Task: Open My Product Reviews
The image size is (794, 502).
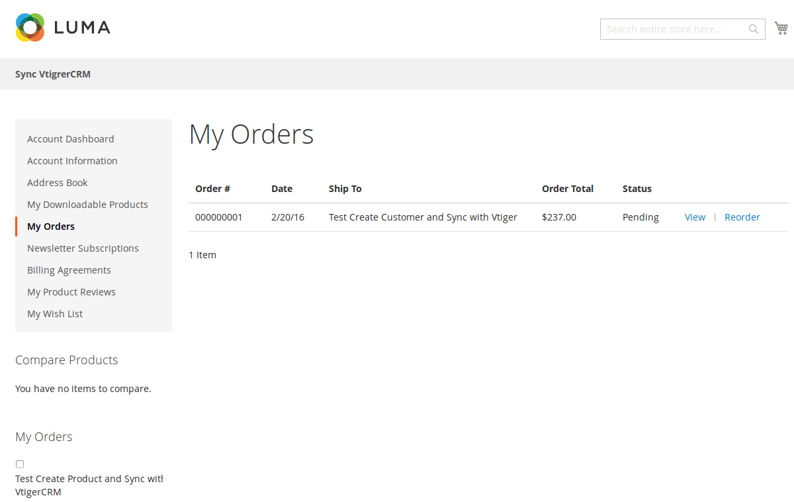Action: [71, 292]
